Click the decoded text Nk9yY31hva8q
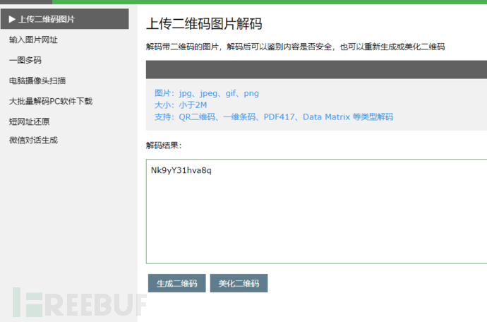Screen dimensions: 487x322 [181, 170]
